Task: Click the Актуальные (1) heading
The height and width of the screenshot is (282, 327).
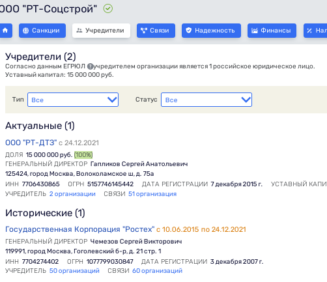Action: (40, 126)
